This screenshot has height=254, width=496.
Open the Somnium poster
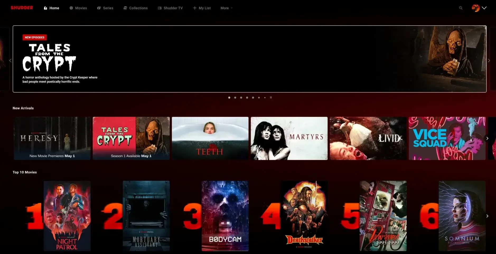point(462,216)
